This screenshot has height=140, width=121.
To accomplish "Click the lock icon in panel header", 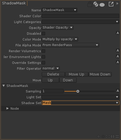I will pyautogui.click(x=90, y=4).
